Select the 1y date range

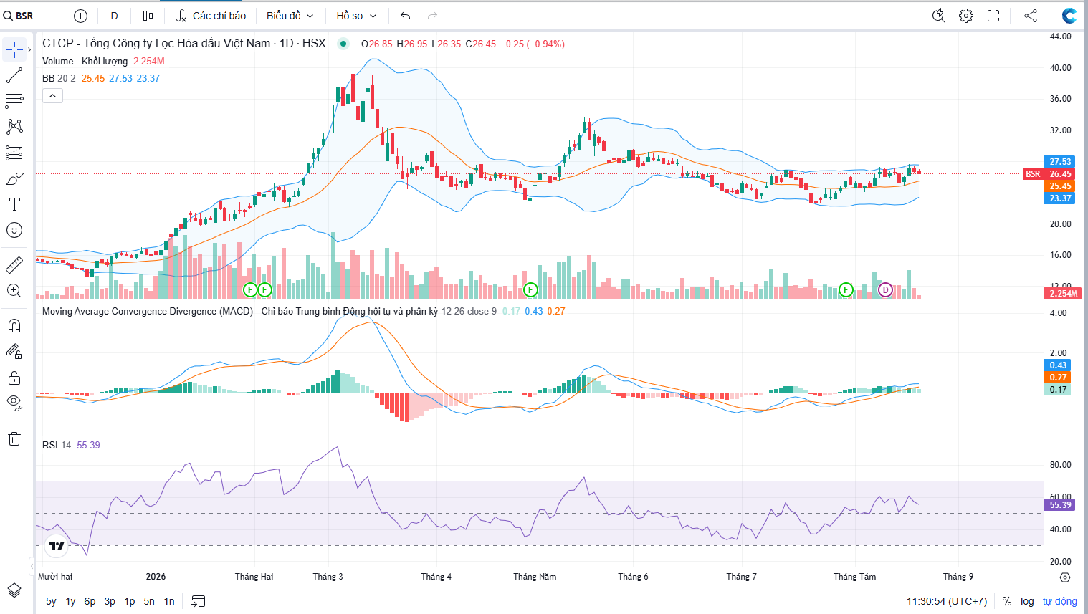pyautogui.click(x=70, y=601)
